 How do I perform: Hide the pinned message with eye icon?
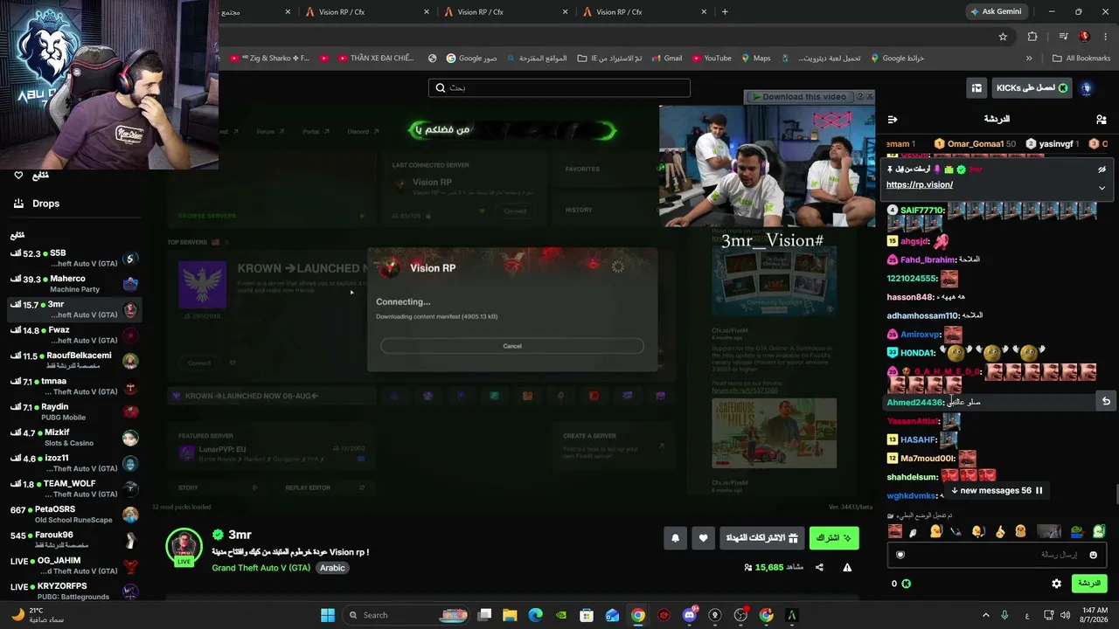click(x=1102, y=169)
